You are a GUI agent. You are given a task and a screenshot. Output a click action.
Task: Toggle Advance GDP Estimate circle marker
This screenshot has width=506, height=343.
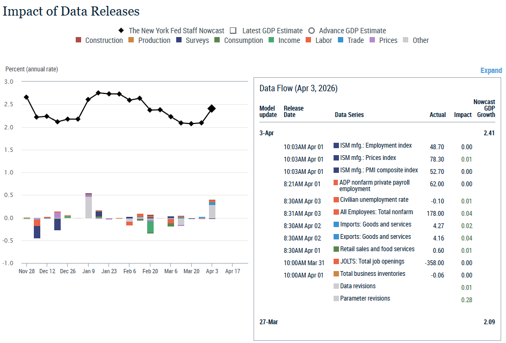tap(312, 31)
